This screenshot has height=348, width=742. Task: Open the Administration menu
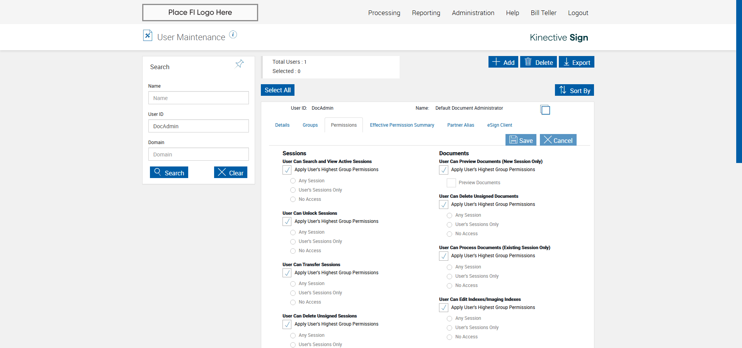473,13
